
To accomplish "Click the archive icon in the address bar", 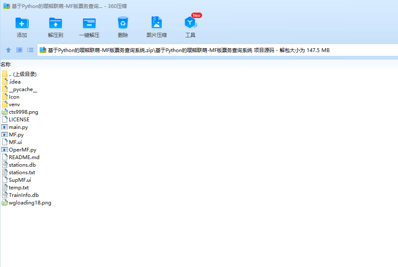I will pyautogui.click(x=43, y=50).
